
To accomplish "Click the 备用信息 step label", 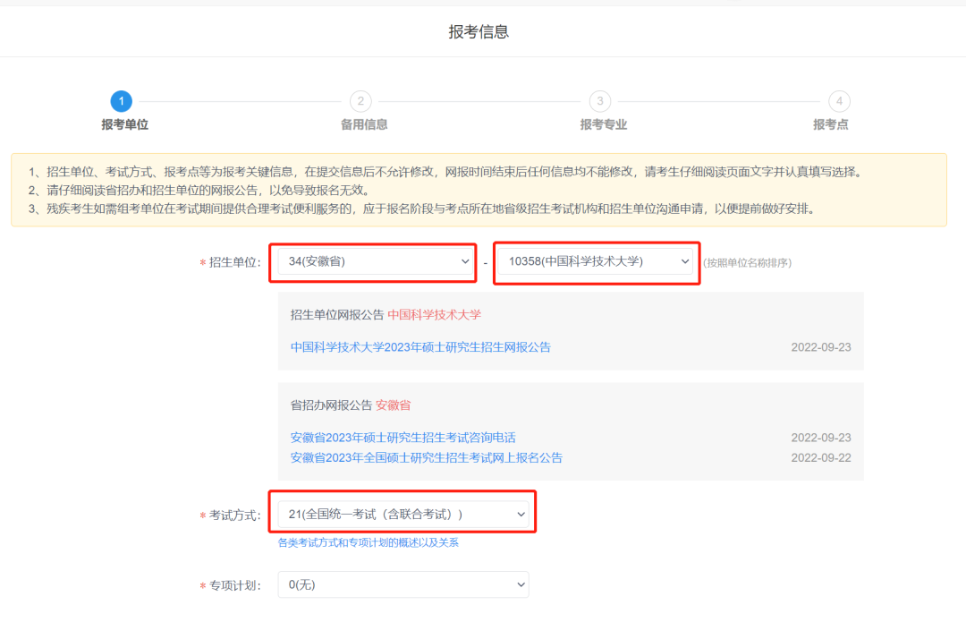I will click(364, 124).
